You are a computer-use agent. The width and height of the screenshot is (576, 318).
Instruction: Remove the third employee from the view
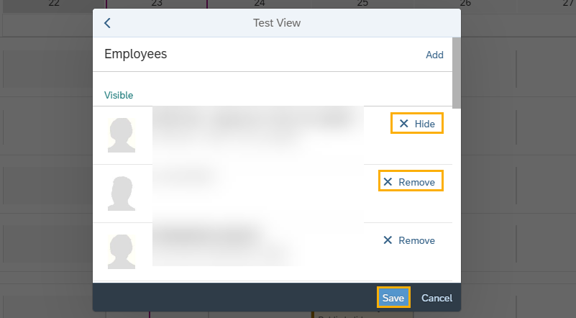pyautogui.click(x=410, y=240)
